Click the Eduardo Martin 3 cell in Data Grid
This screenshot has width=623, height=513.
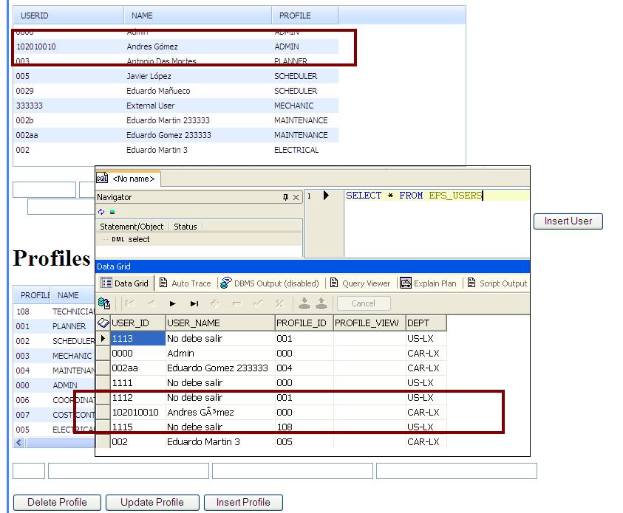click(220, 441)
